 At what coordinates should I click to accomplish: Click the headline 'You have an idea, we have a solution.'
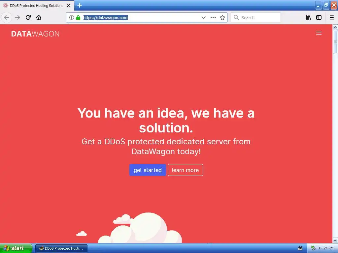click(x=166, y=120)
